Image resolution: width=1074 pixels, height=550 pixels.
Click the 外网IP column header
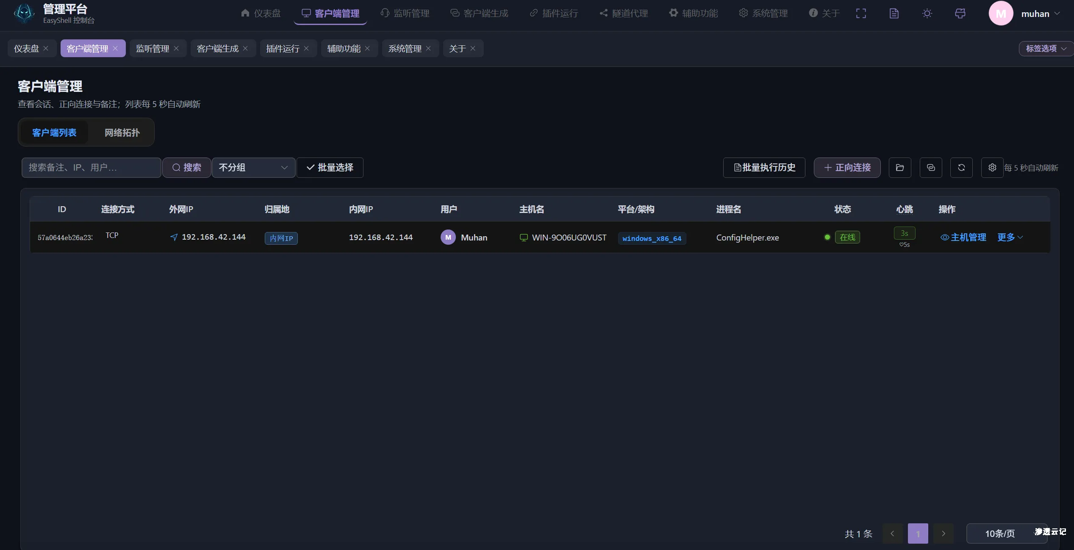click(x=181, y=209)
